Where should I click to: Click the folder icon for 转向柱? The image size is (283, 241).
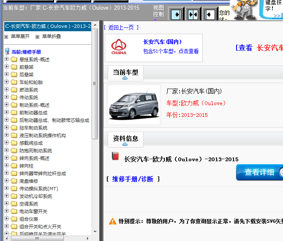point(14,165)
